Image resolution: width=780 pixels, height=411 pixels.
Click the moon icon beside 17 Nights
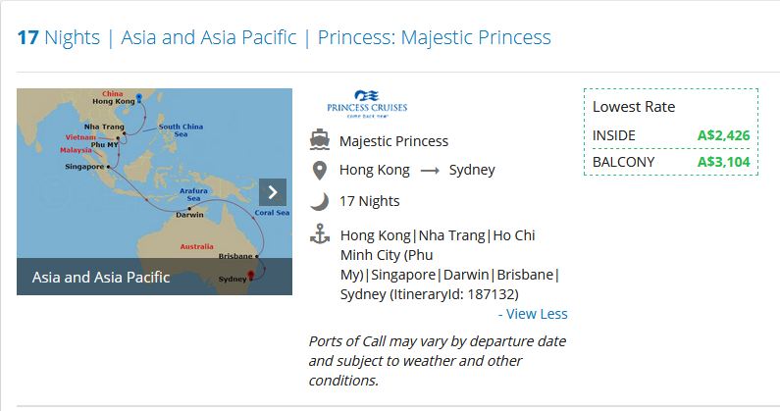click(320, 201)
